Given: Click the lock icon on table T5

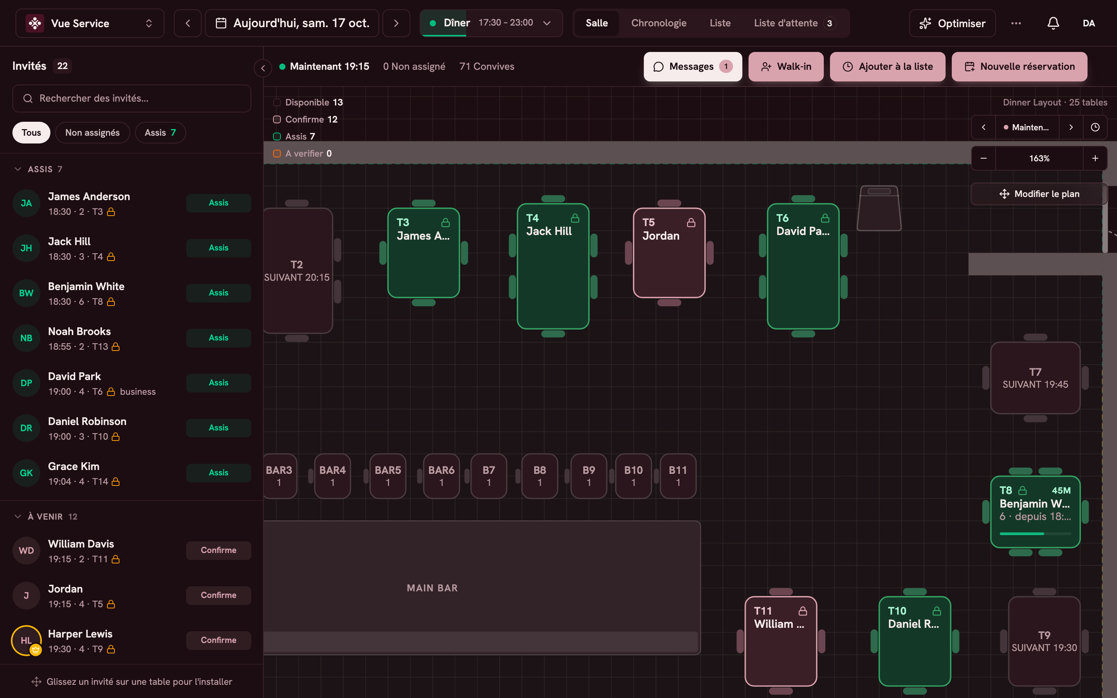Looking at the screenshot, I should [691, 223].
